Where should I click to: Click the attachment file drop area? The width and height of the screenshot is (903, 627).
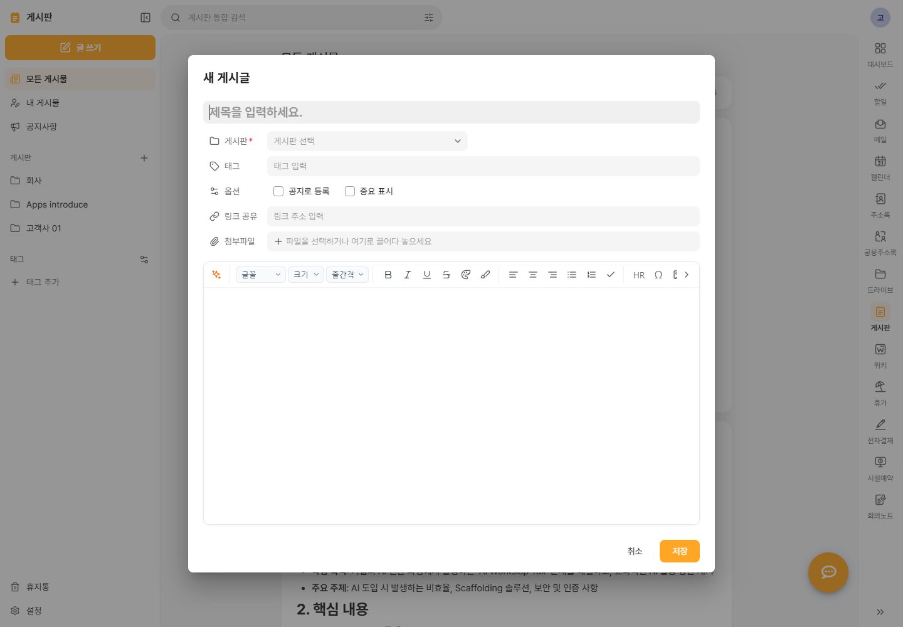tap(483, 241)
